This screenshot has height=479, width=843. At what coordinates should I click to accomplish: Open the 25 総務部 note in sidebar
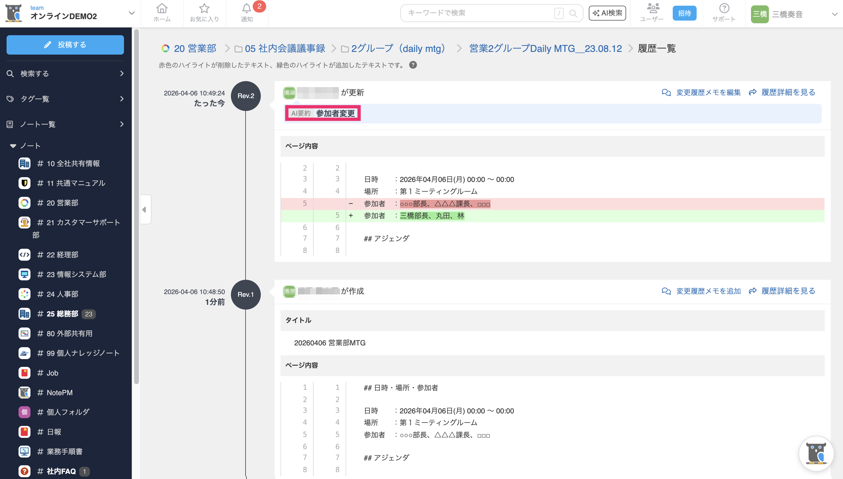(x=62, y=313)
